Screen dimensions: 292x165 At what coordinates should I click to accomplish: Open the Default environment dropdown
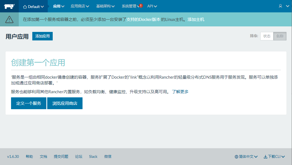click(33, 7)
